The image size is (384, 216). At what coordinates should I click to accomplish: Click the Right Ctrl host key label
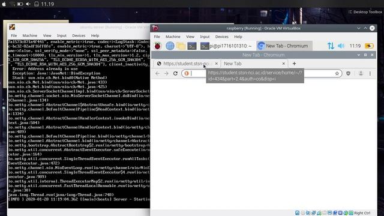(x=362, y=213)
